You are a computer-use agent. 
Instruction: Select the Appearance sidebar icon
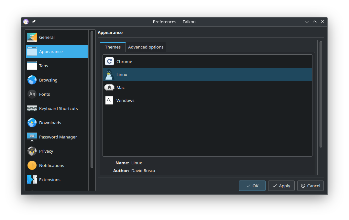pos(32,51)
